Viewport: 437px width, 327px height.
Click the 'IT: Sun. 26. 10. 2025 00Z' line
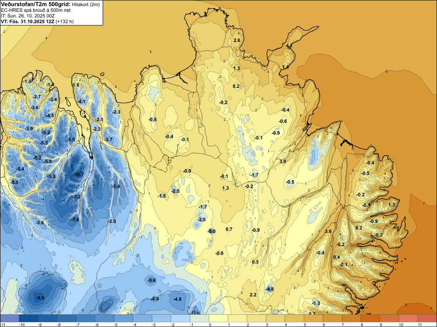click(x=28, y=16)
